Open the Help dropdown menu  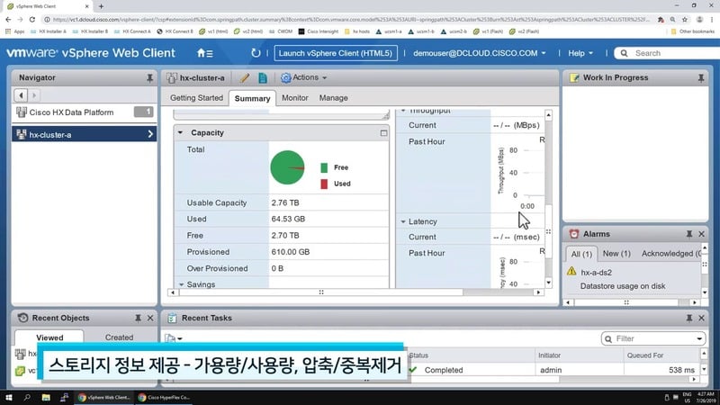tap(580, 53)
